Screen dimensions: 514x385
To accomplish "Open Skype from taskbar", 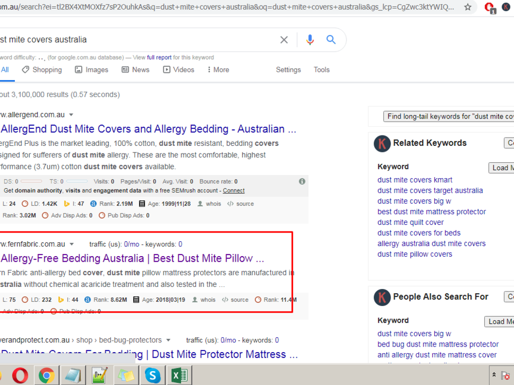I will pyautogui.click(x=153, y=375).
